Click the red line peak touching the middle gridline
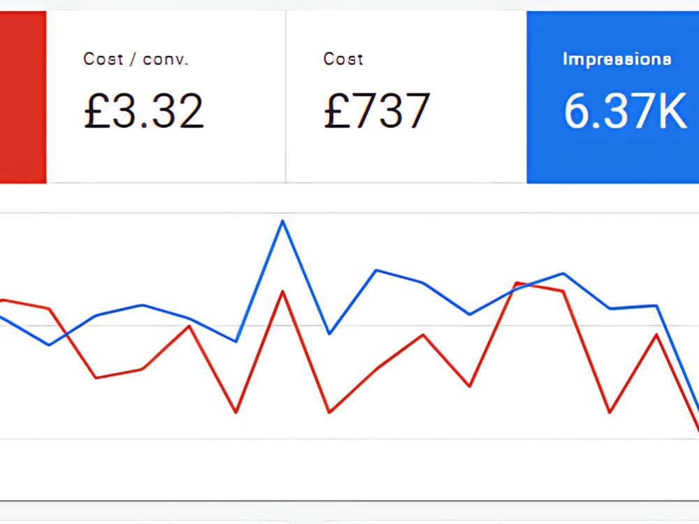The height and width of the screenshot is (524, 699). 189,326
